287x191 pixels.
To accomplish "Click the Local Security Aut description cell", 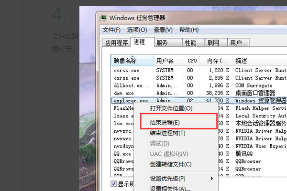I will pyautogui.click(x=261, y=116).
